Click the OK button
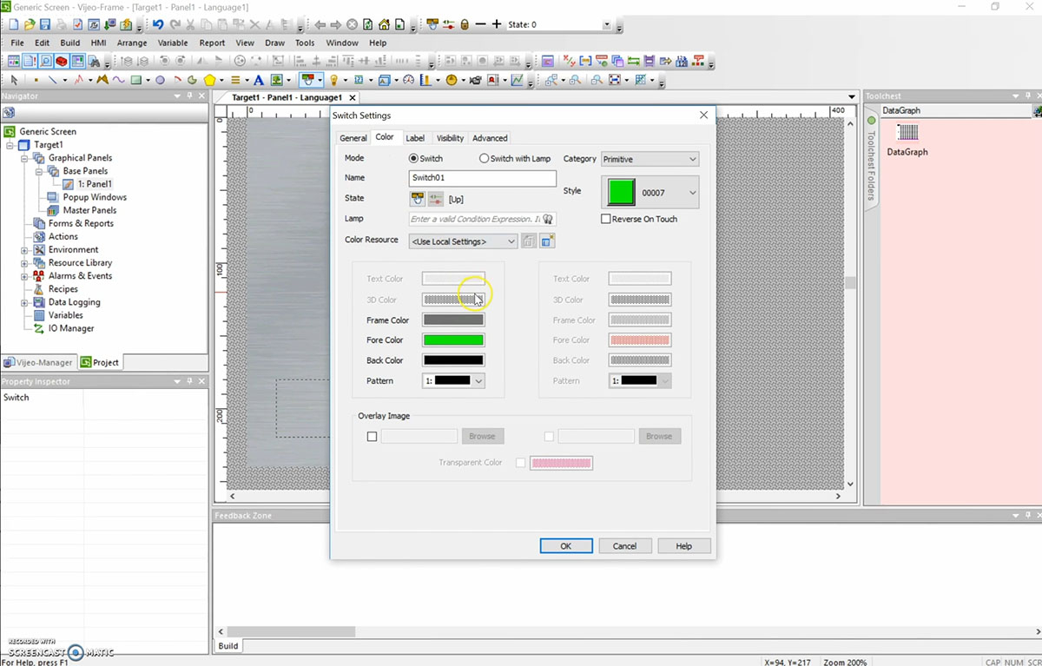Screen dimensions: 1042x666 (566, 546)
